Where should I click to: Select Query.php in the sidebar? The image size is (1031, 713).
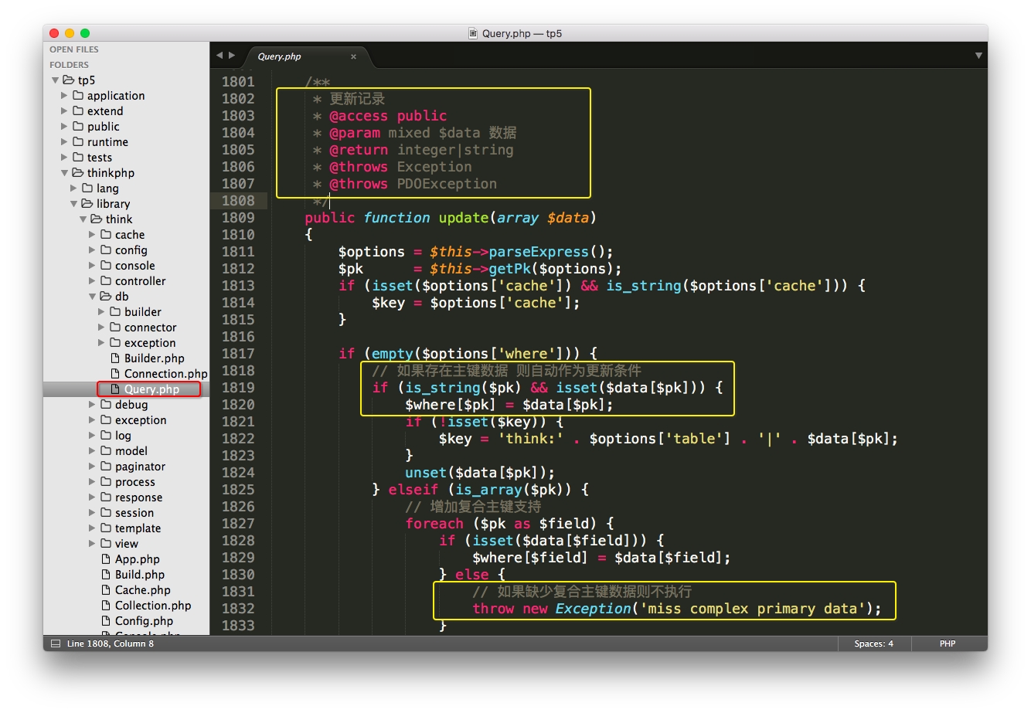pyautogui.click(x=151, y=389)
